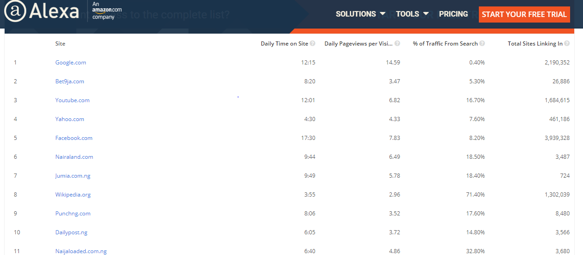Expand the TOOLS dropdown menu
Viewport: 583px width, 255px height.
tap(412, 14)
